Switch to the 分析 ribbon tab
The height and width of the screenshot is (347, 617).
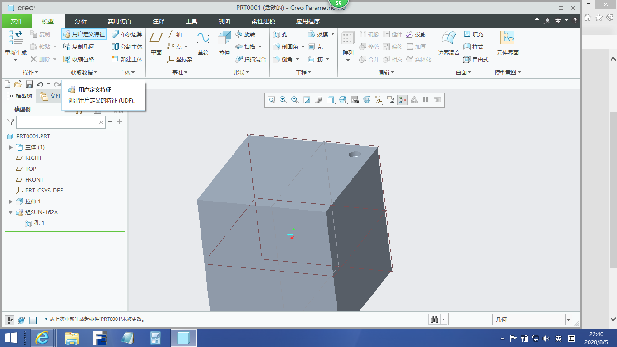(81, 21)
